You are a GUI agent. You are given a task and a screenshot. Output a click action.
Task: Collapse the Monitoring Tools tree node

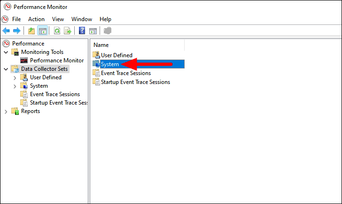6,52
